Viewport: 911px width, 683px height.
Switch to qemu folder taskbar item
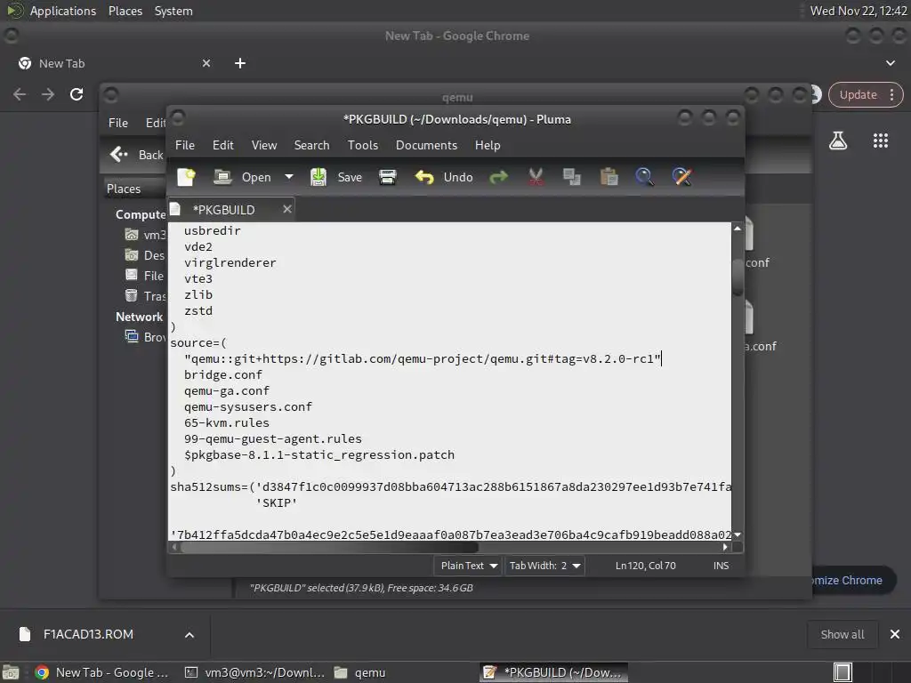(360, 672)
